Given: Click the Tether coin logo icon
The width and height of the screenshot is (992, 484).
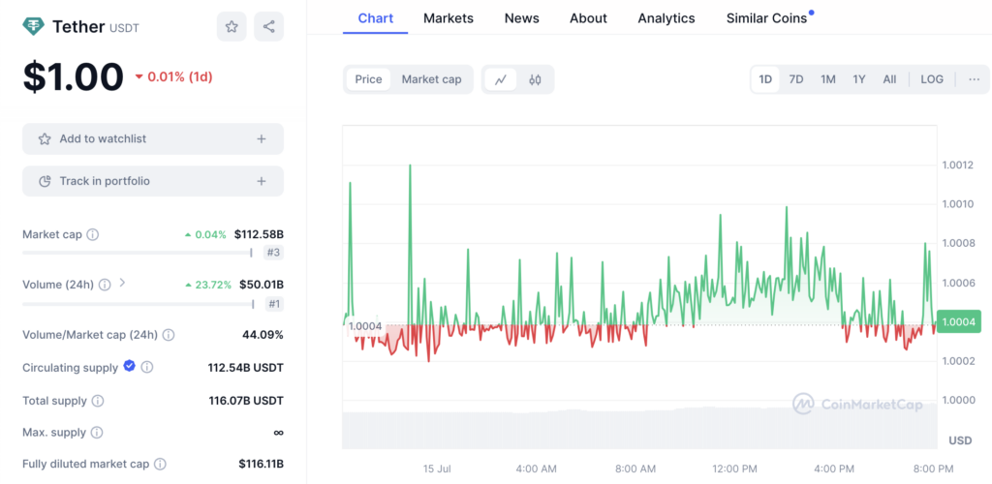Looking at the screenshot, I should click(x=34, y=26).
